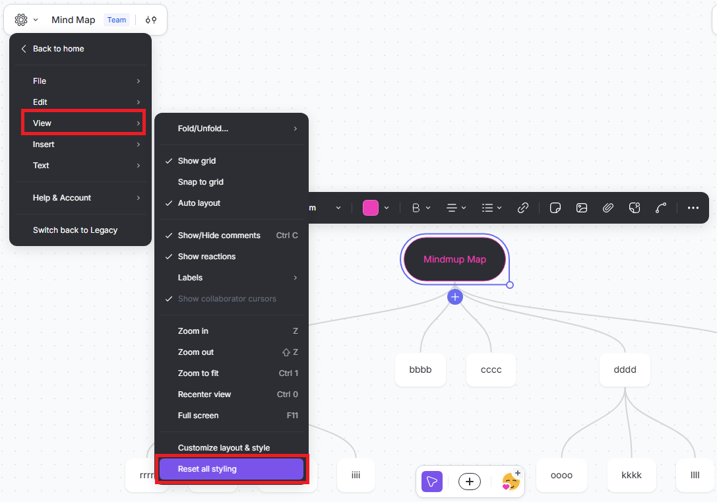Choose Reset all styling
This screenshot has height=502, width=717.
232,468
